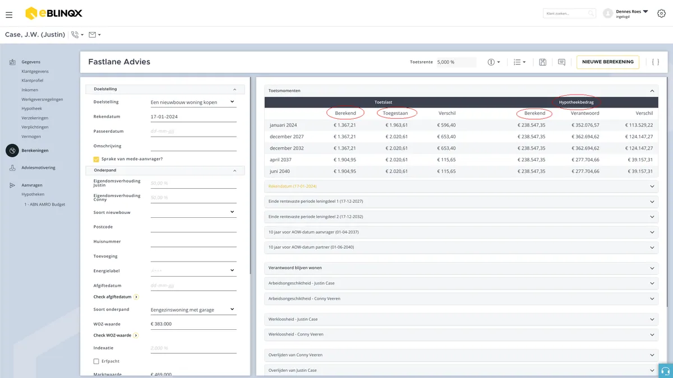The height and width of the screenshot is (378, 673).
Task: Click the WOZ-waarde input field
Action: [193, 324]
